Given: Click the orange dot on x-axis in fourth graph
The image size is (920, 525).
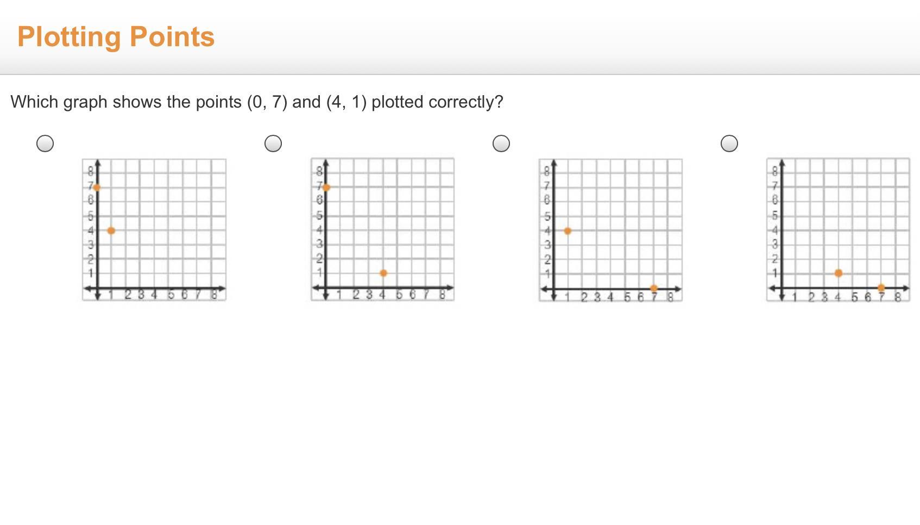Looking at the screenshot, I should tap(881, 287).
